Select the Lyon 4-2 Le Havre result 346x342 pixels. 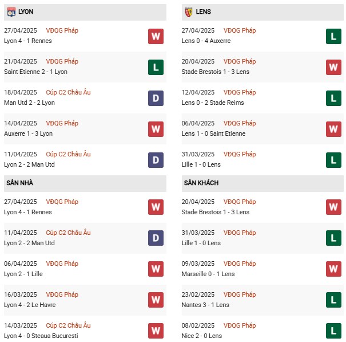[30, 305]
